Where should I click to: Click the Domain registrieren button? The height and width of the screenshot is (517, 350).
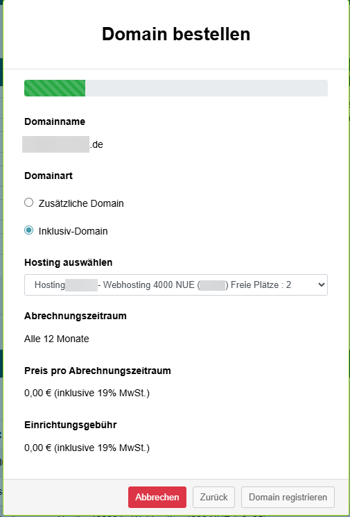288,497
